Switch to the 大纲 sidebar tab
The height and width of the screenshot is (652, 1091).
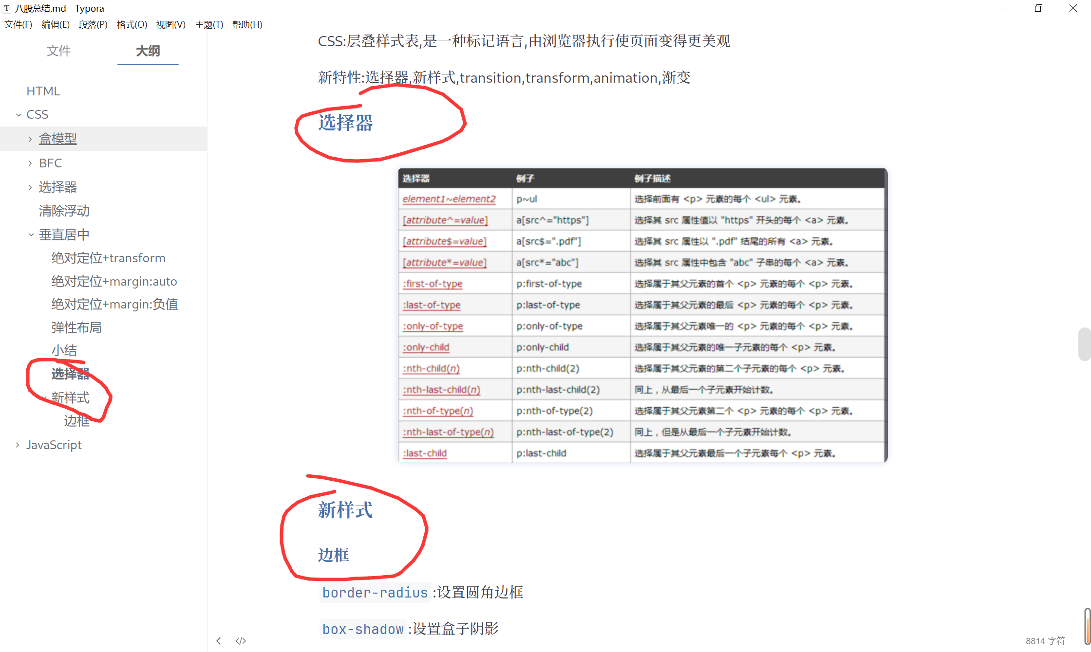(148, 51)
